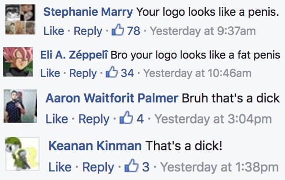
Task: Visit Stephanie Marry's profile name link
Action: pyautogui.click(x=88, y=12)
